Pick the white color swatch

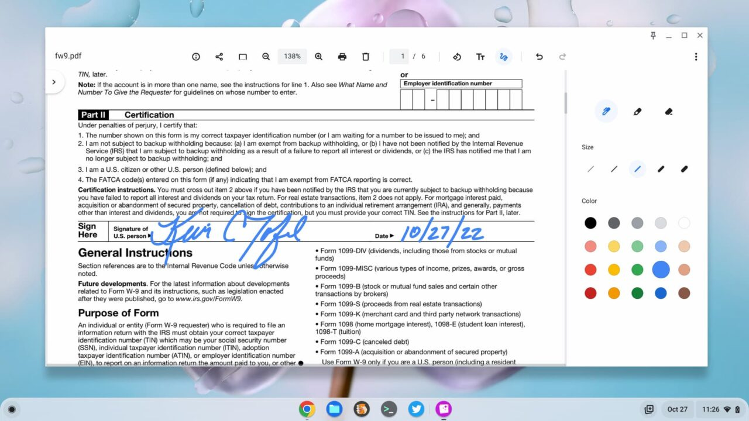pos(684,223)
